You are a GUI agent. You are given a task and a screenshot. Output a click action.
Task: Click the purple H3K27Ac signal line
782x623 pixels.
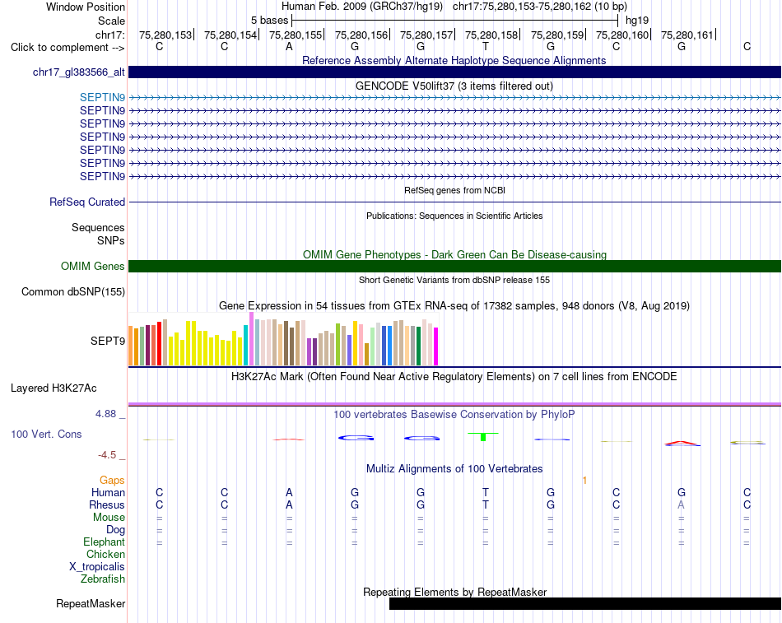coord(454,404)
